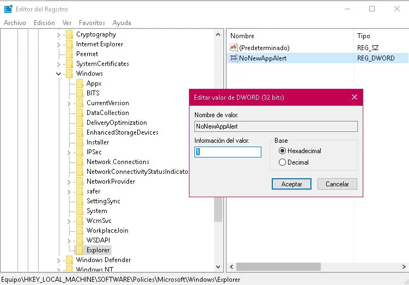Screen dimensions: 409x285
Task: Expand the CurrentVersion tree node
Action: point(69,104)
